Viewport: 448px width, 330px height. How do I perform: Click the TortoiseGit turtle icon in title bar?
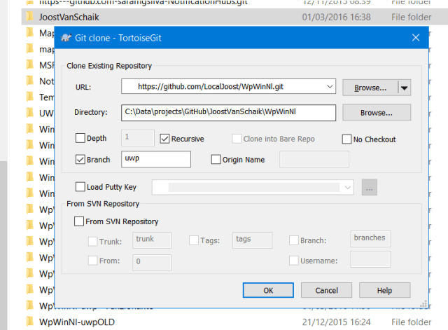[66, 36]
